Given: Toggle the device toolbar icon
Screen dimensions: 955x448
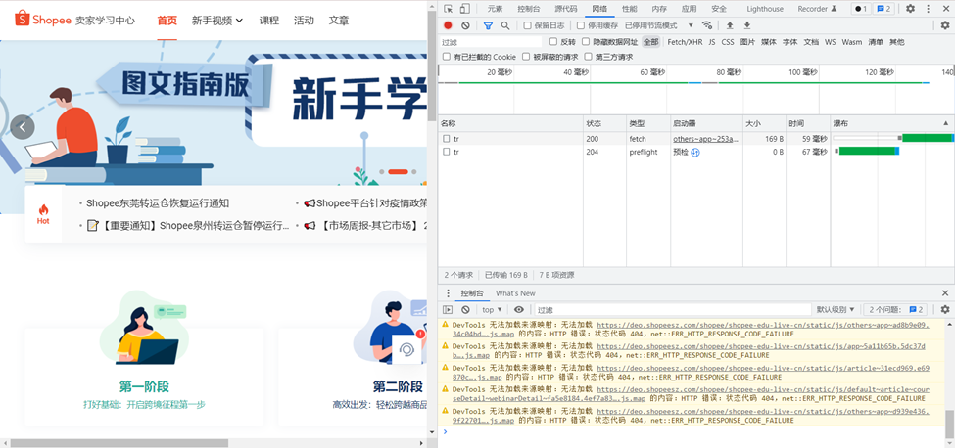Looking at the screenshot, I should click(x=464, y=9).
